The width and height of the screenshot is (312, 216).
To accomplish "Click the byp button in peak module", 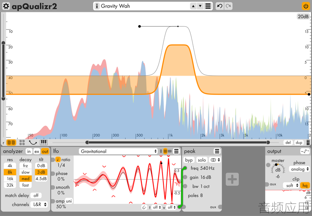I will tap(189, 160).
